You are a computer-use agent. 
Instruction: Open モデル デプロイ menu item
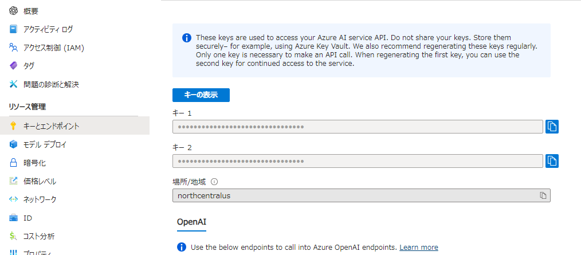click(x=45, y=144)
